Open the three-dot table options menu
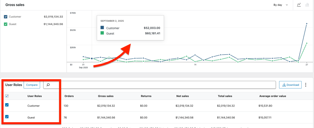 [305, 85]
